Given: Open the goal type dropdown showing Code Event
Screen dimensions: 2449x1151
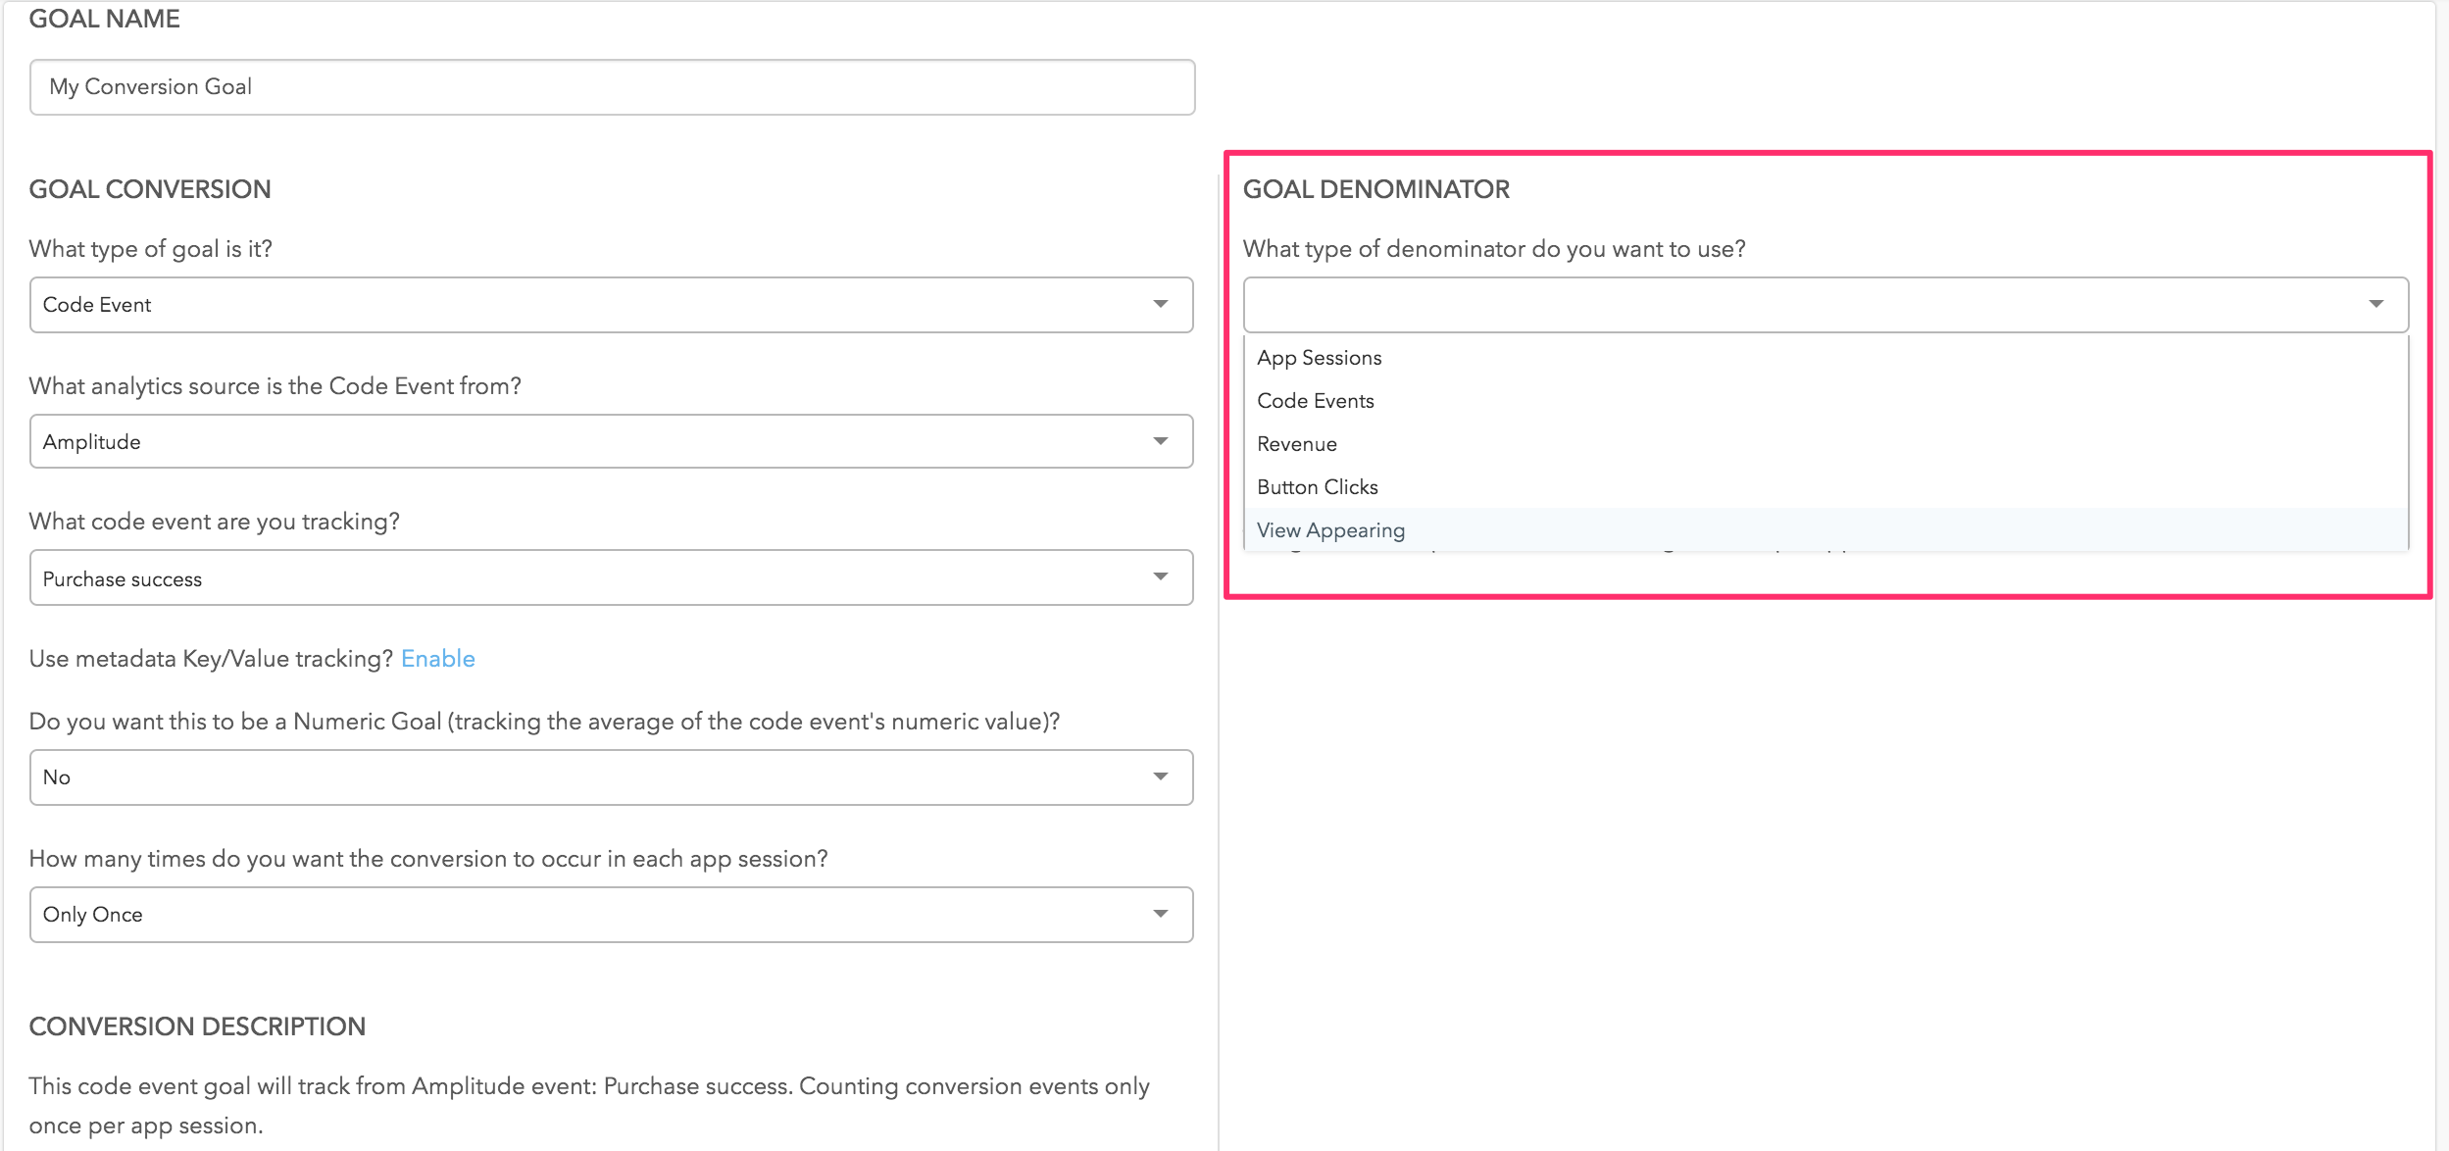Looking at the screenshot, I should coord(588,305).
